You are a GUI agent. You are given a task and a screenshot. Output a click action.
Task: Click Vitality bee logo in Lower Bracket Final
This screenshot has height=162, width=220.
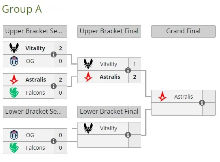pyautogui.click(x=88, y=128)
